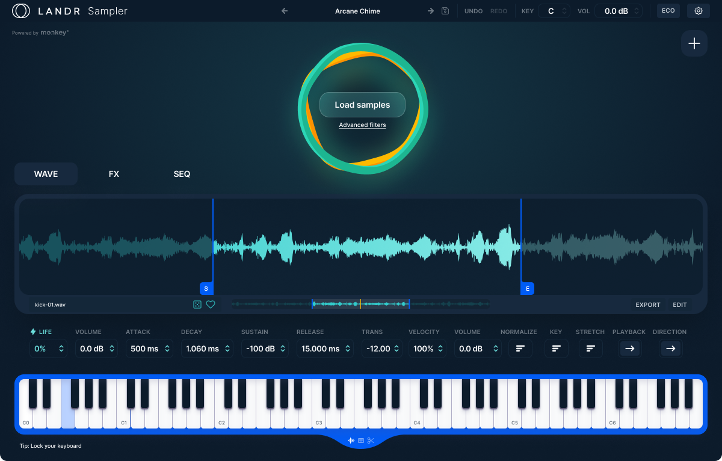Favorite kick-01.wav using the heart icon
722x461 pixels.
pos(211,305)
